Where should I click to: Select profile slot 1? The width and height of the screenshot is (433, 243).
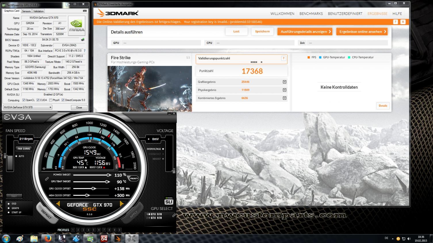click(x=73, y=230)
